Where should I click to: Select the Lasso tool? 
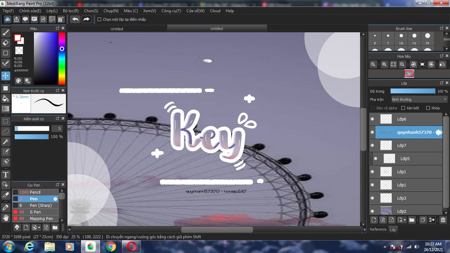5,131
